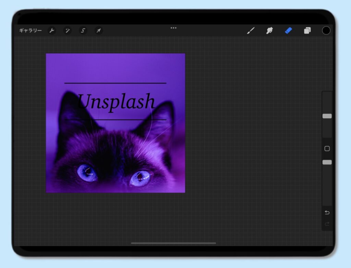Open the Adjustments magic wand menu

coord(68,31)
